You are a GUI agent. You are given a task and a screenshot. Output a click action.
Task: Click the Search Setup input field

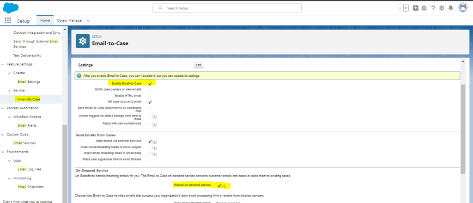[226, 8]
